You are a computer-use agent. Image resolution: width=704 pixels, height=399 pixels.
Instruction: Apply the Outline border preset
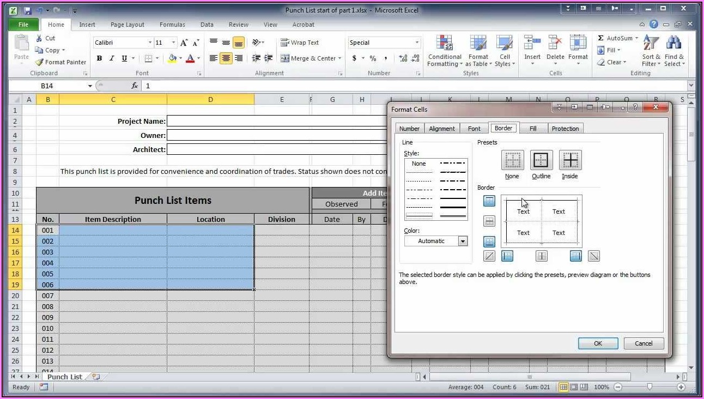coord(541,160)
